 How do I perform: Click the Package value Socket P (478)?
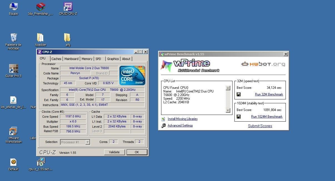89,78
